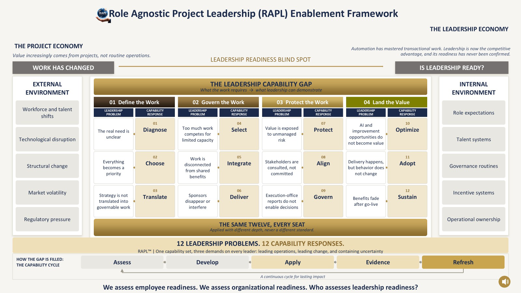Click the 11 Adopt capability card

407,168
